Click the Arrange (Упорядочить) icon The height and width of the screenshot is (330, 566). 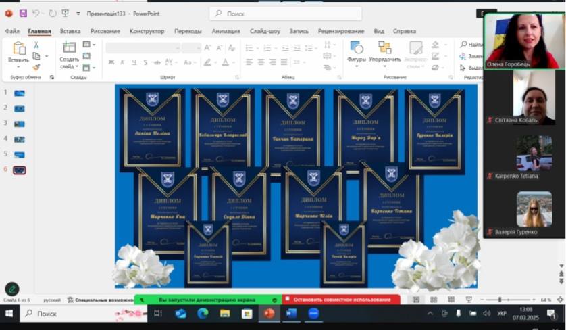tap(384, 48)
